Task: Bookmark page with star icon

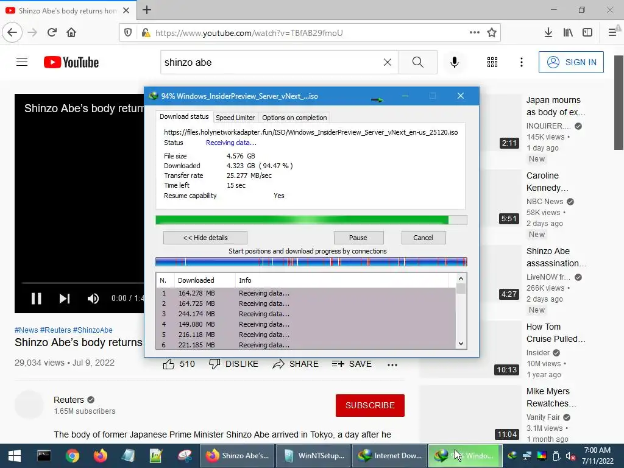Action: pyautogui.click(x=492, y=33)
